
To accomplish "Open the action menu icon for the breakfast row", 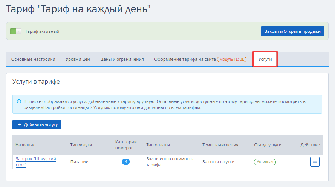I will pyautogui.click(x=315, y=162).
